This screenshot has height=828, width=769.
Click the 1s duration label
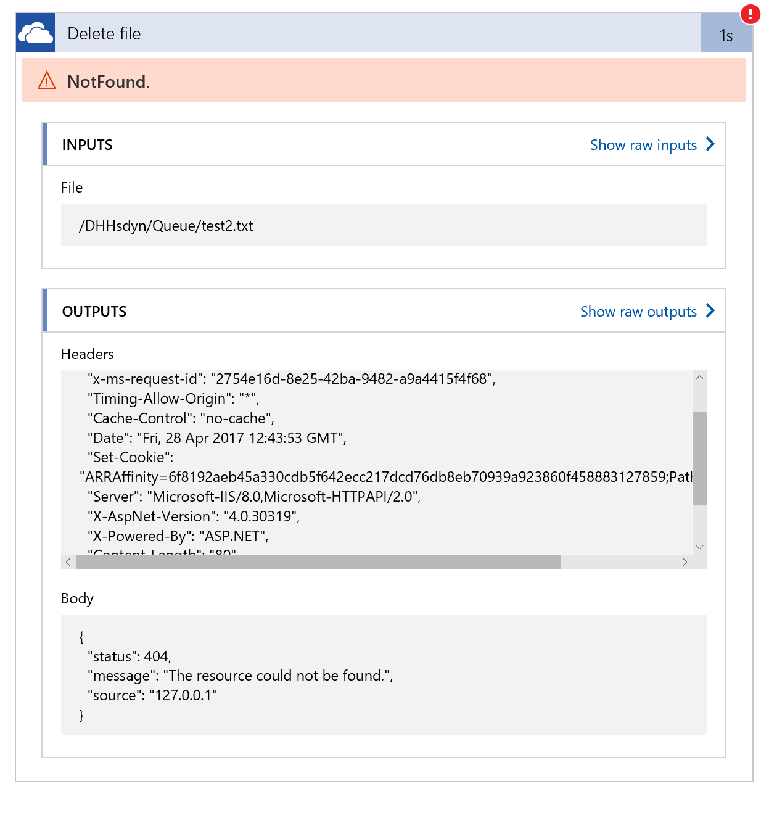tap(726, 36)
